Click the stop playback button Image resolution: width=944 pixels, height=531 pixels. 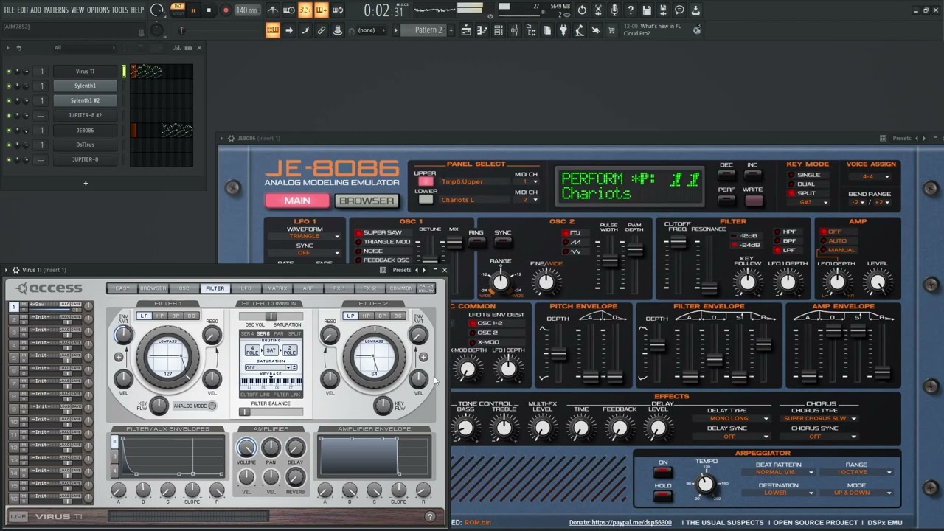click(x=209, y=10)
